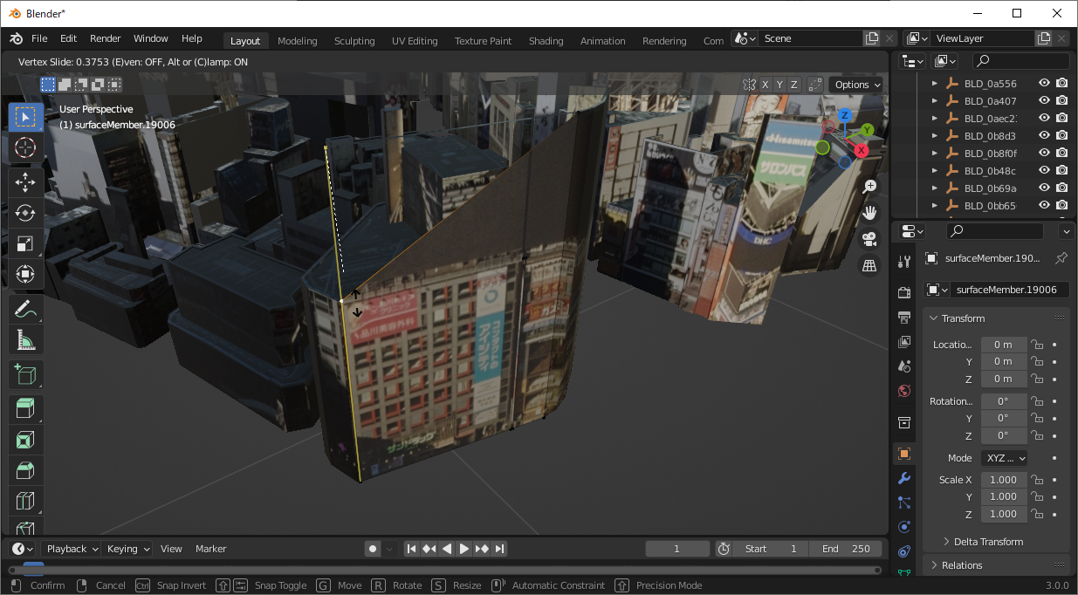The height and width of the screenshot is (595, 1078).
Task: Enable X axis mirror in viewport header
Action: click(765, 85)
